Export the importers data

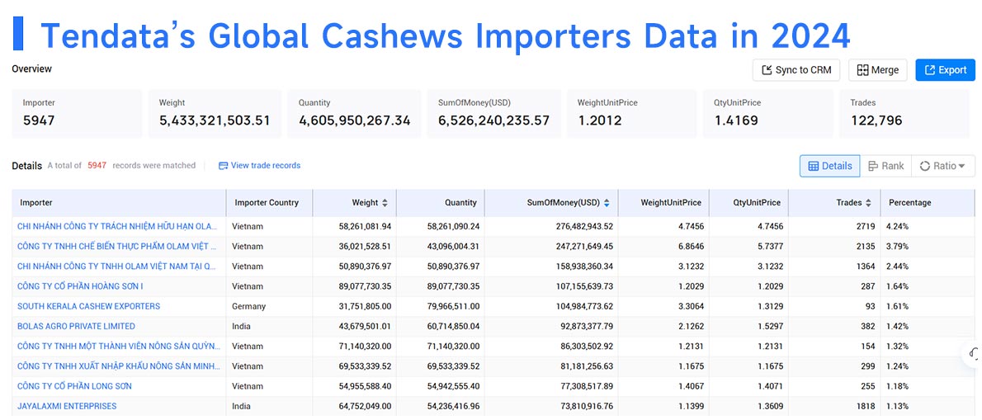click(x=945, y=70)
